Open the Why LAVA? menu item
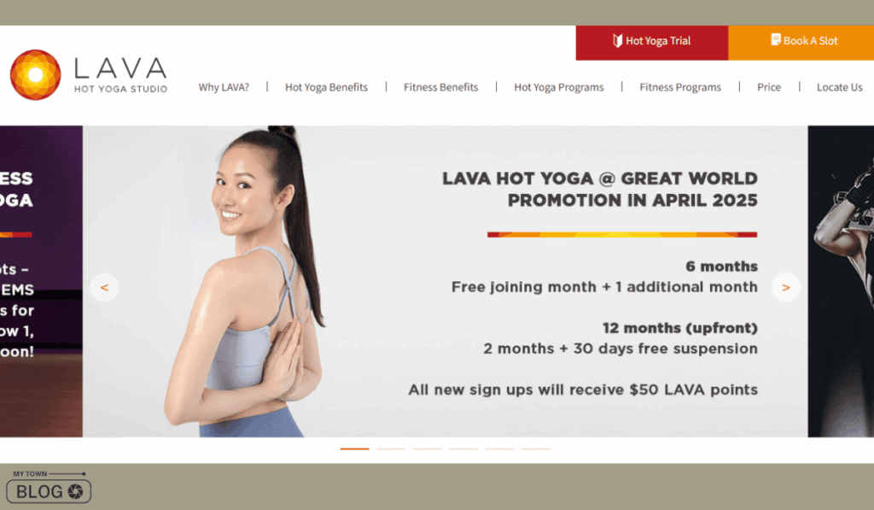This screenshot has width=874, height=510. 224,87
